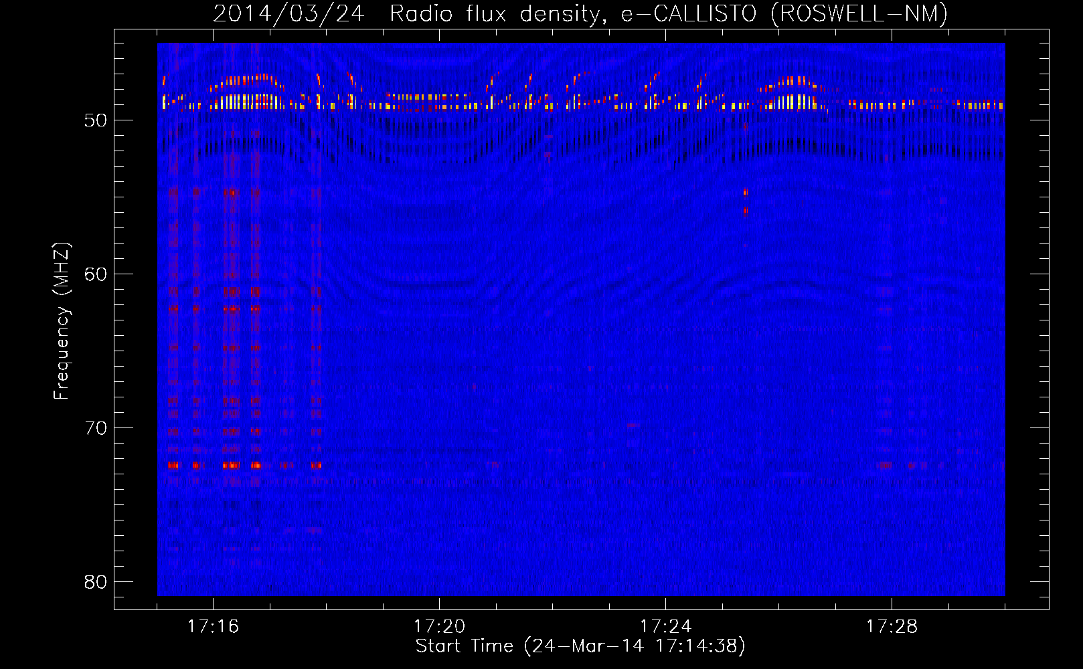Viewport: 1083px width, 669px height.
Task: Click the left axis tick mark beside 60
Action: click(x=120, y=274)
